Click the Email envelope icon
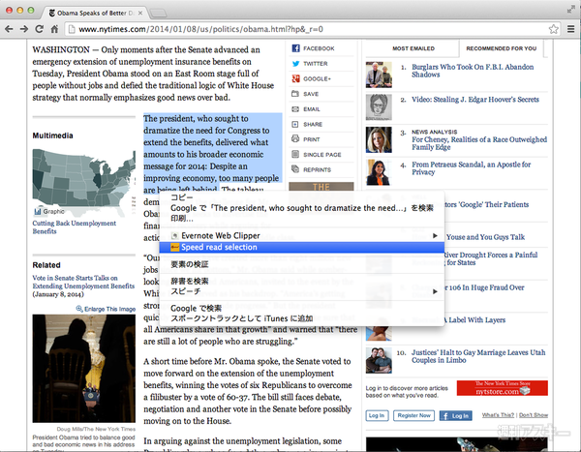 coord(295,109)
